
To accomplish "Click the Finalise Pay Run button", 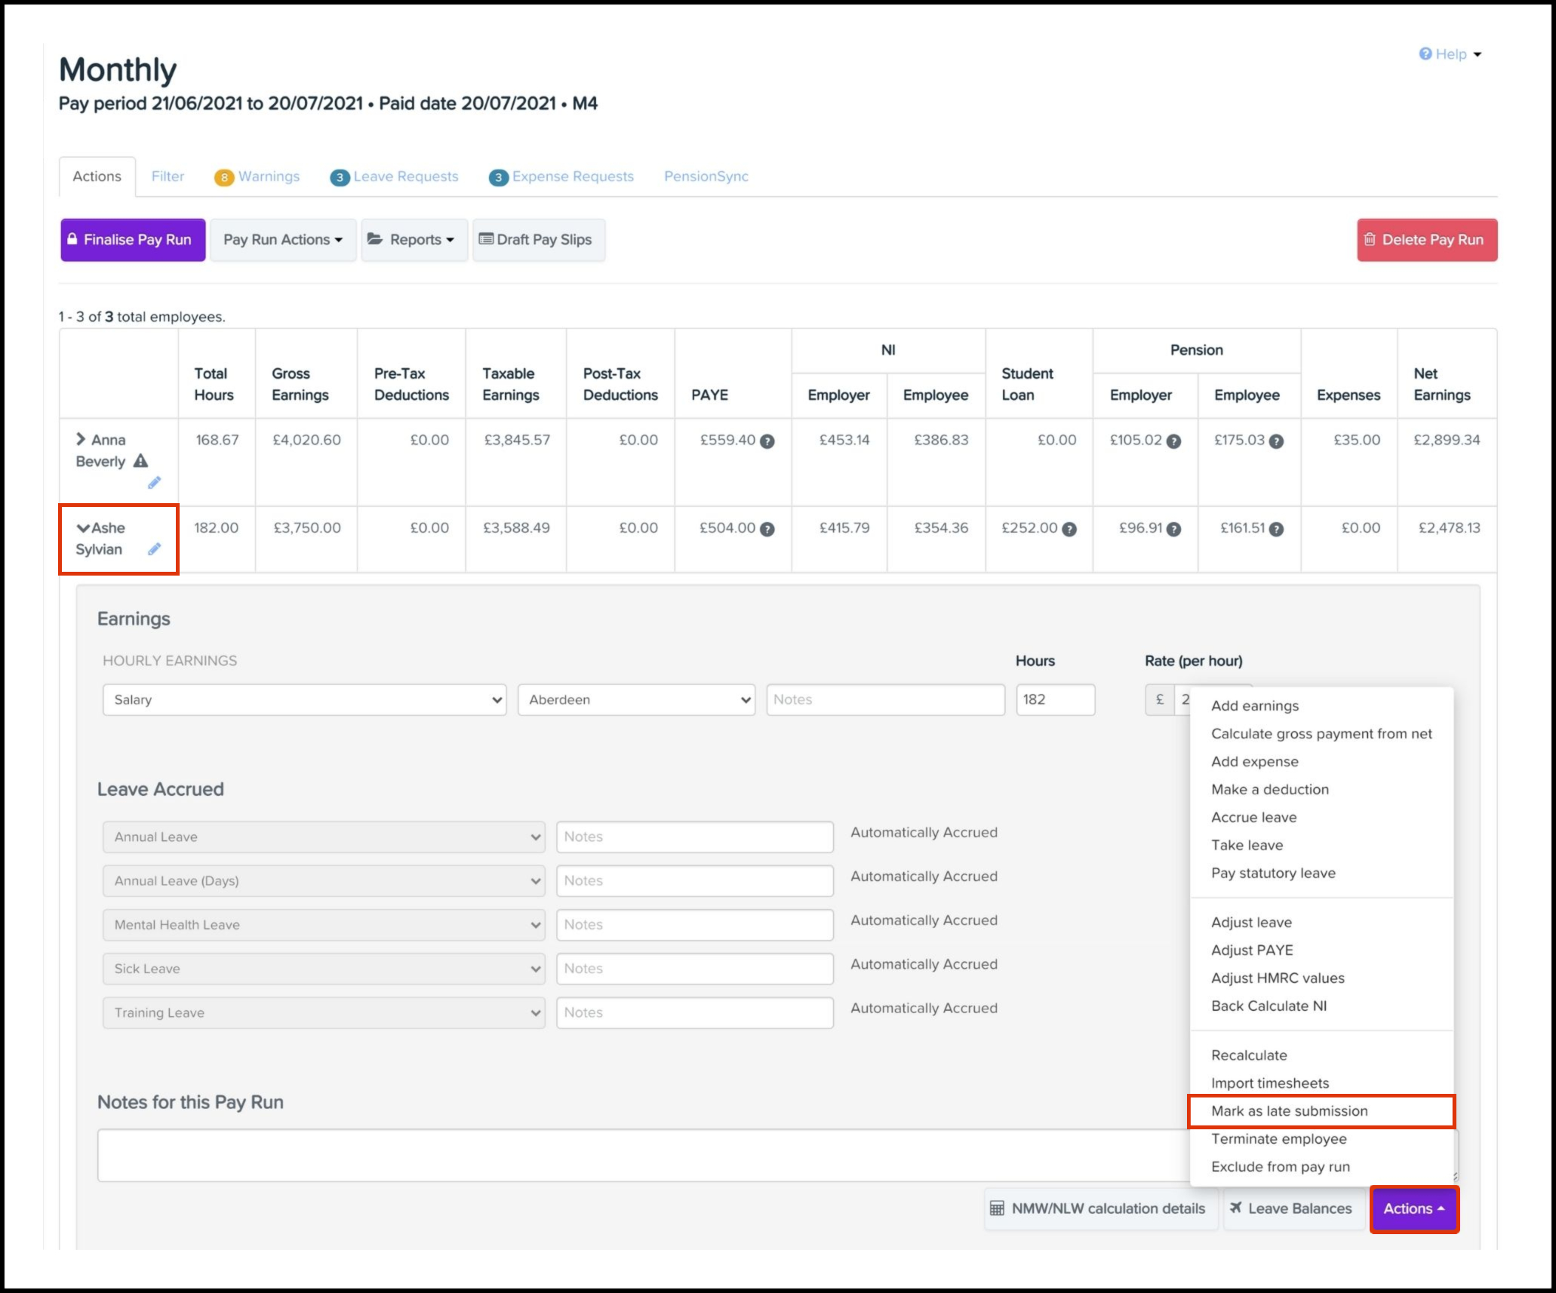I will click(132, 240).
